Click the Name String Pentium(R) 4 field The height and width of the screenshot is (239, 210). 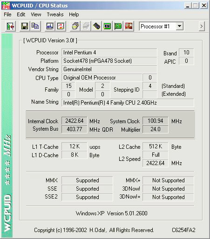click(x=128, y=103)
